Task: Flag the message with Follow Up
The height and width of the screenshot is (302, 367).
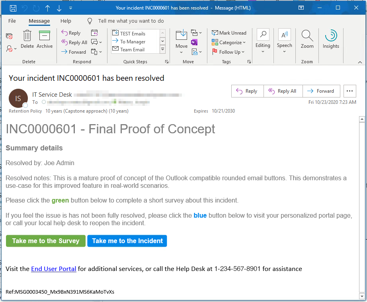Action: click(228, 52)
